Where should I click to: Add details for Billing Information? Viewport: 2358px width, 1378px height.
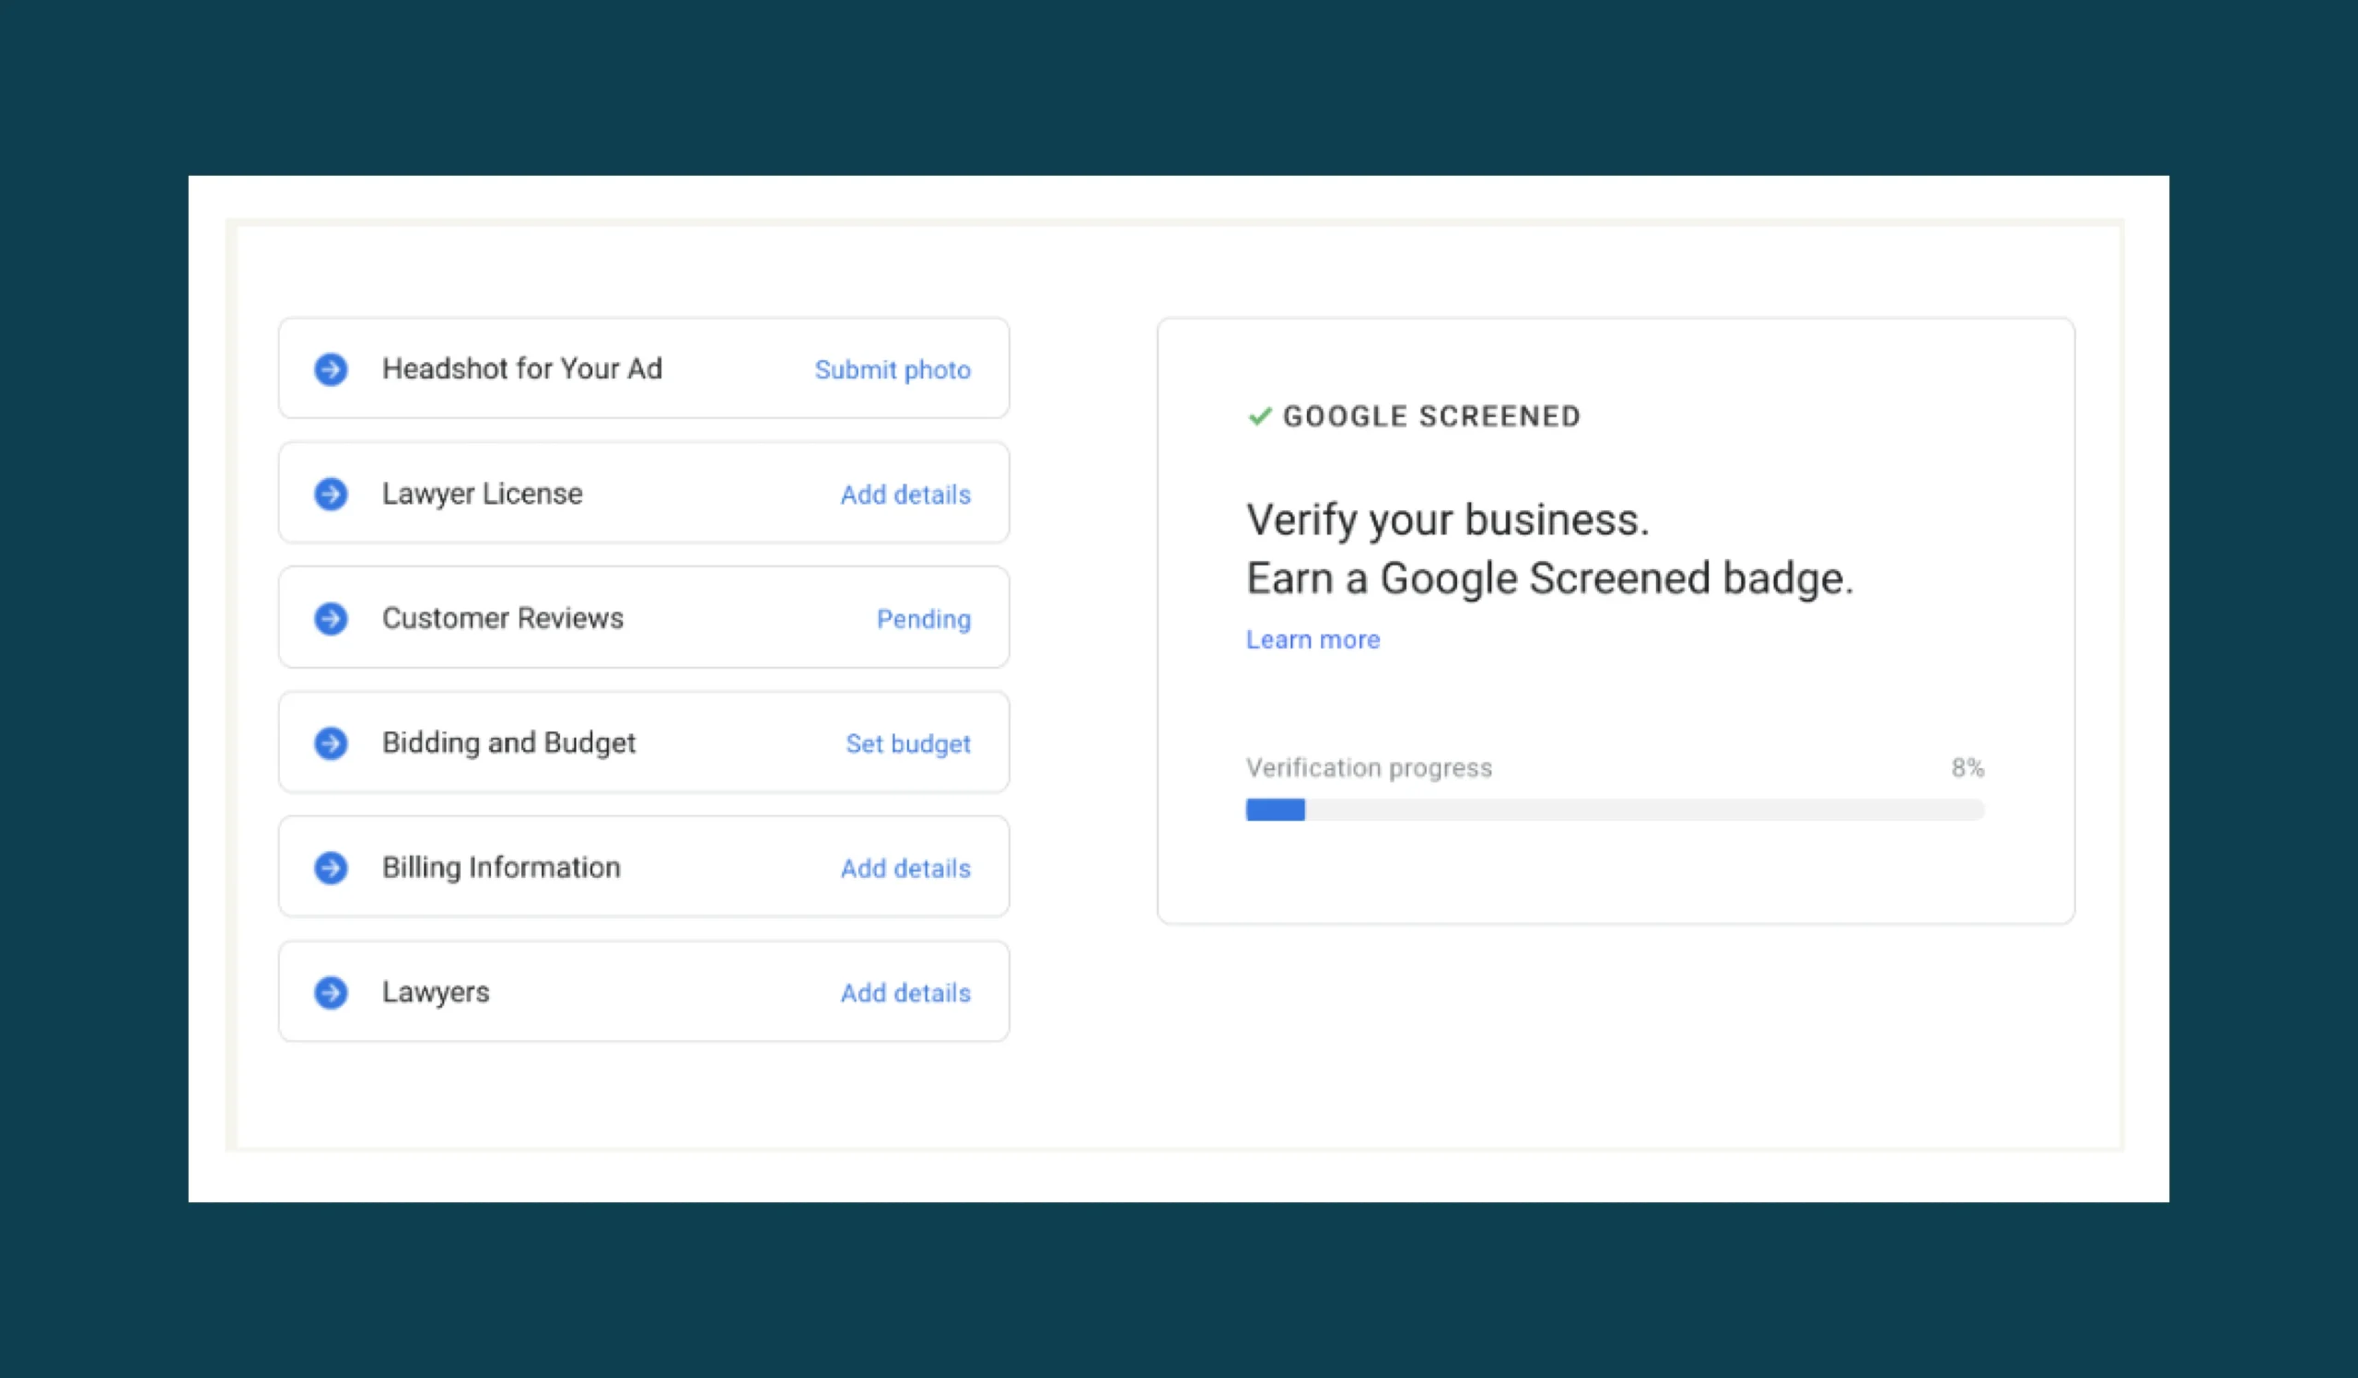point(905,868)
